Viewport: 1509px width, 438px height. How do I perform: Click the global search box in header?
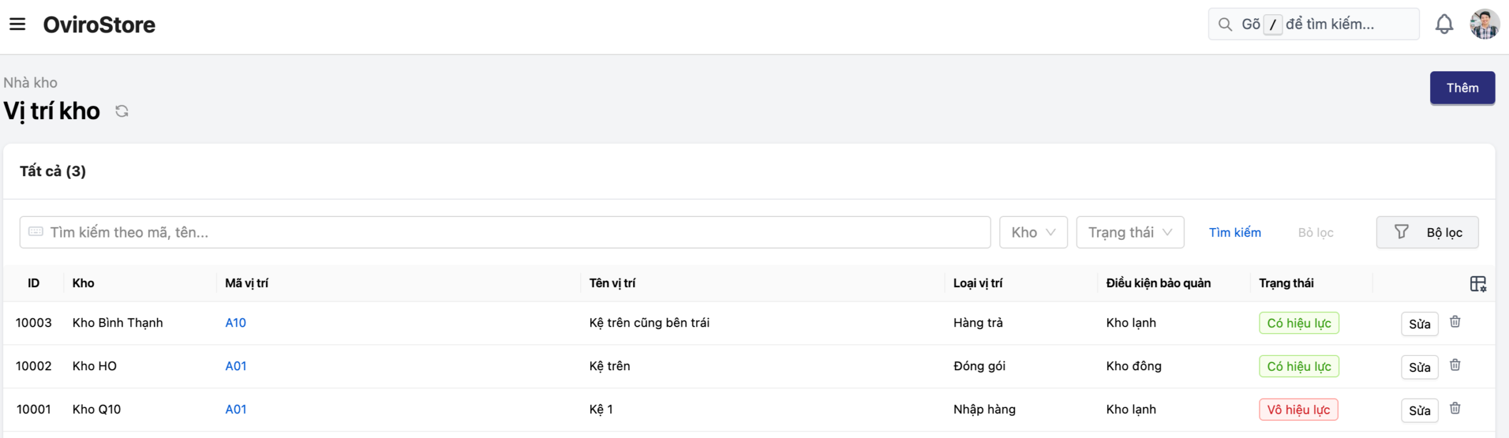[1313, 24]
